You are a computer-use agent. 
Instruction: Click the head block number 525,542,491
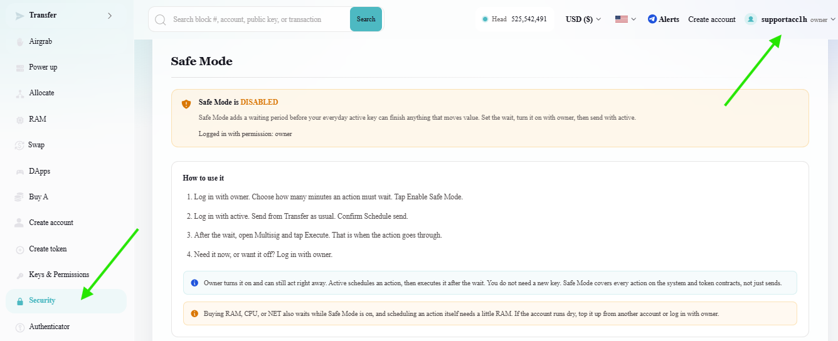tap(529, 19)
